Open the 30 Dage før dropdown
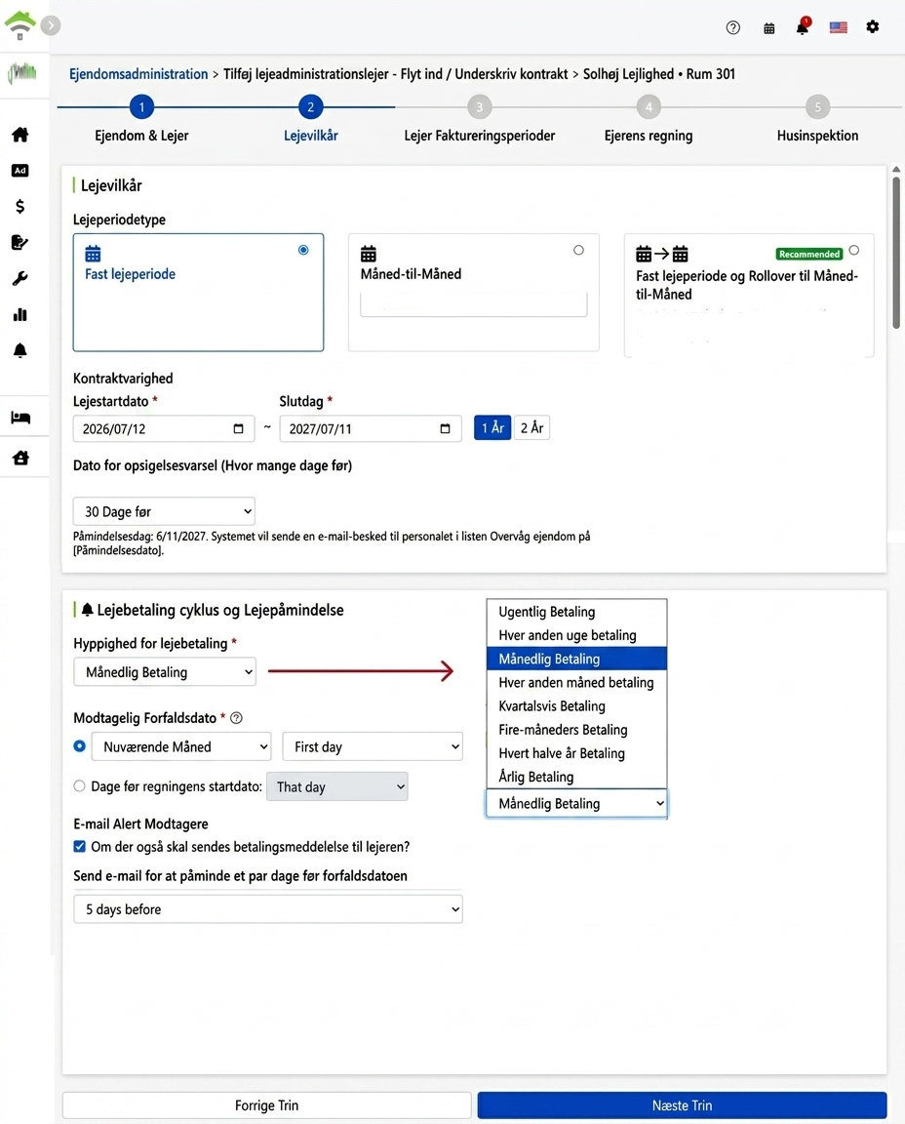Viewport: 905px width, 1124px height. pos(164,511)
